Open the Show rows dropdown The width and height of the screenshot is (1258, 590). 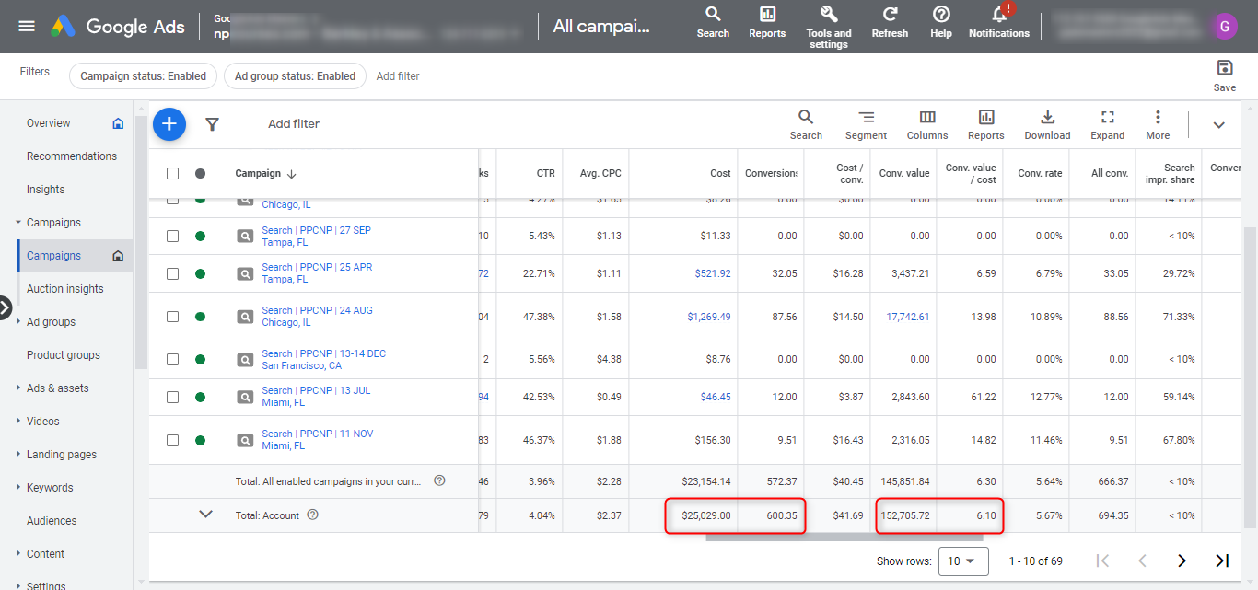(963, 561)
